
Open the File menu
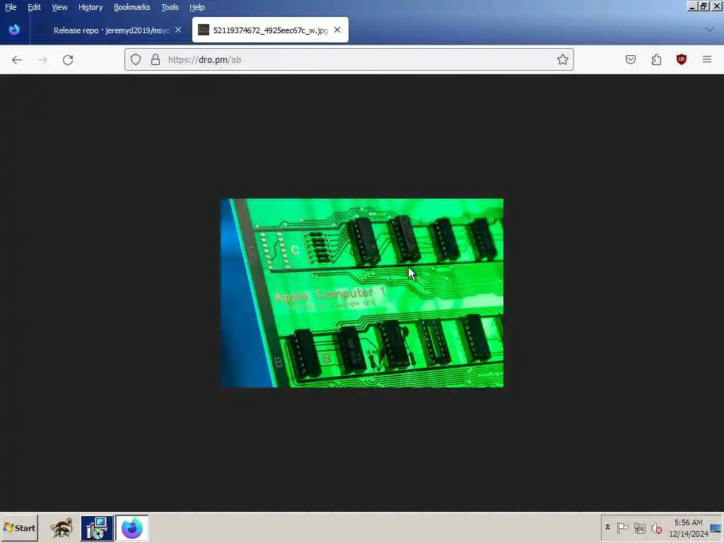click(x=11, y=7)
